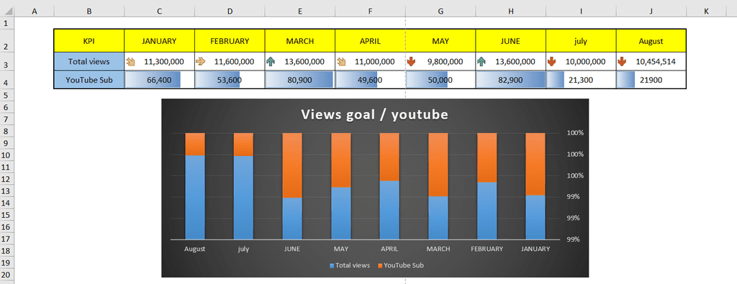Click the green up arrow icon in JUNE total views

tap(481, 62)
